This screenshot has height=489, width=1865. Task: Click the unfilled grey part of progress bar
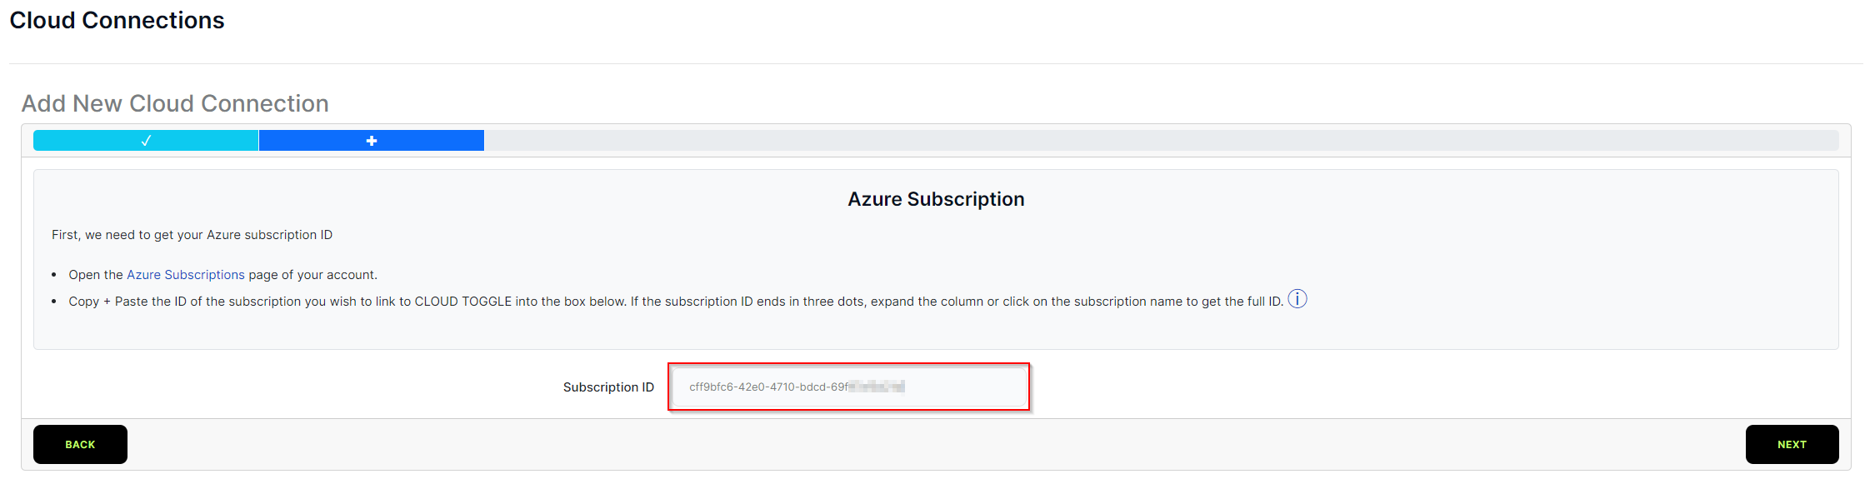click(x=1161, y=141)
